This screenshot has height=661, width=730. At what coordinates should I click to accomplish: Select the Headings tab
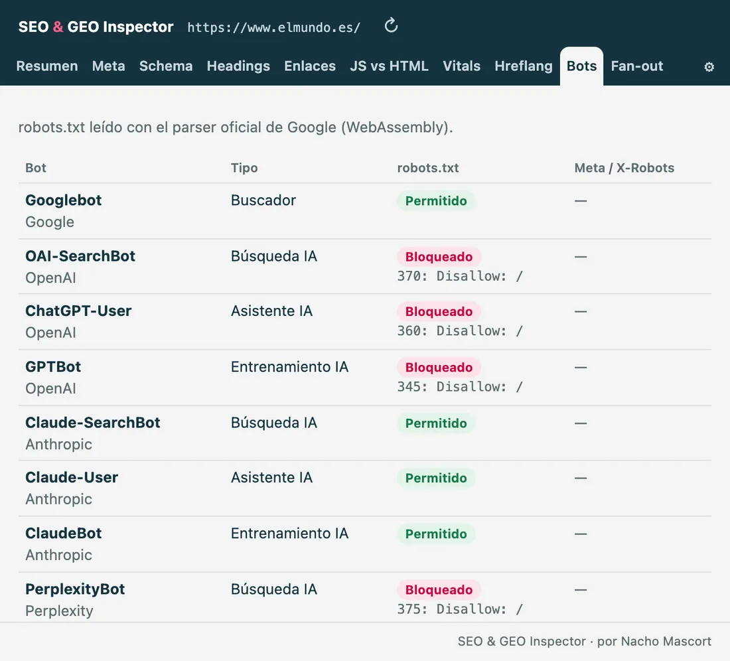[x=238, y=66]
